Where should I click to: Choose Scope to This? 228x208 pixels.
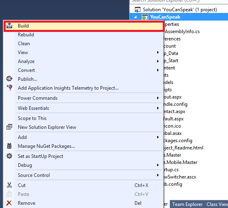point(83,118)
